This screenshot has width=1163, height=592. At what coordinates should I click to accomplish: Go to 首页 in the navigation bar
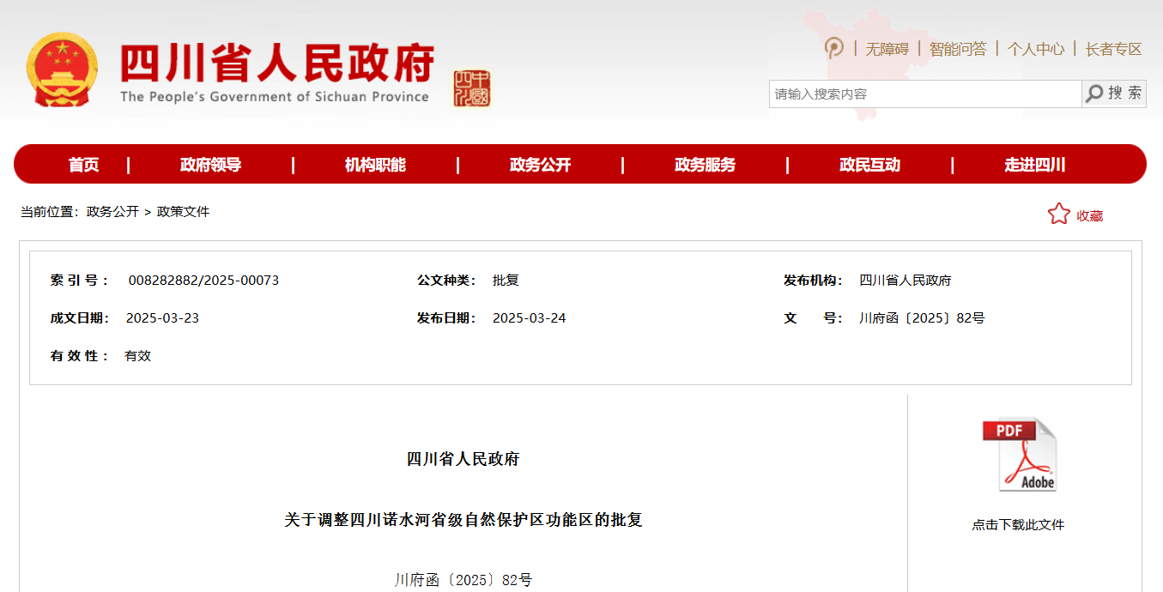(x=84, y=165)
